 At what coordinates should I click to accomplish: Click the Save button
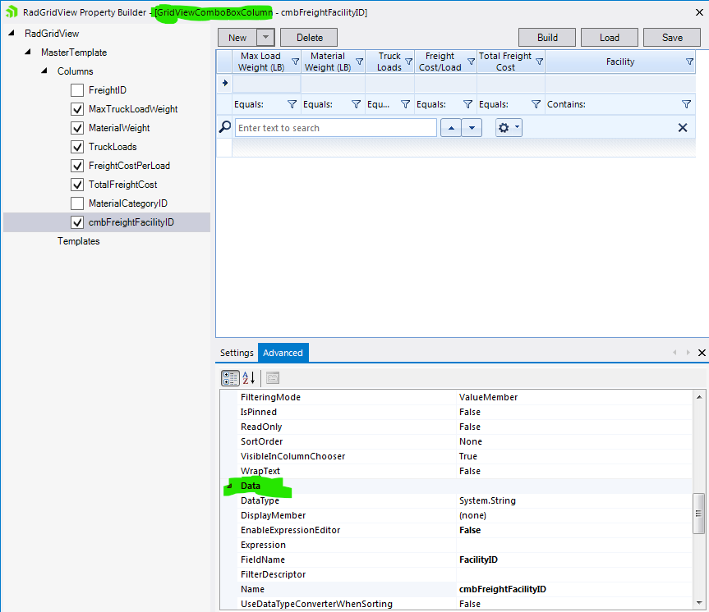tap(672, 38)
